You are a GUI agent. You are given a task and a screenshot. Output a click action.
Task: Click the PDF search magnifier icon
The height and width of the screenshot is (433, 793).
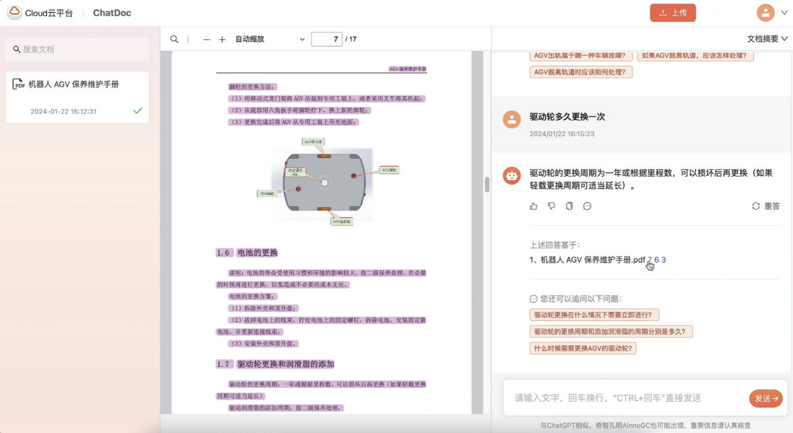(174, 39)
